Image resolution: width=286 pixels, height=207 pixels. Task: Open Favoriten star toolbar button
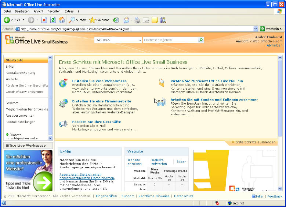click(99, 20)
